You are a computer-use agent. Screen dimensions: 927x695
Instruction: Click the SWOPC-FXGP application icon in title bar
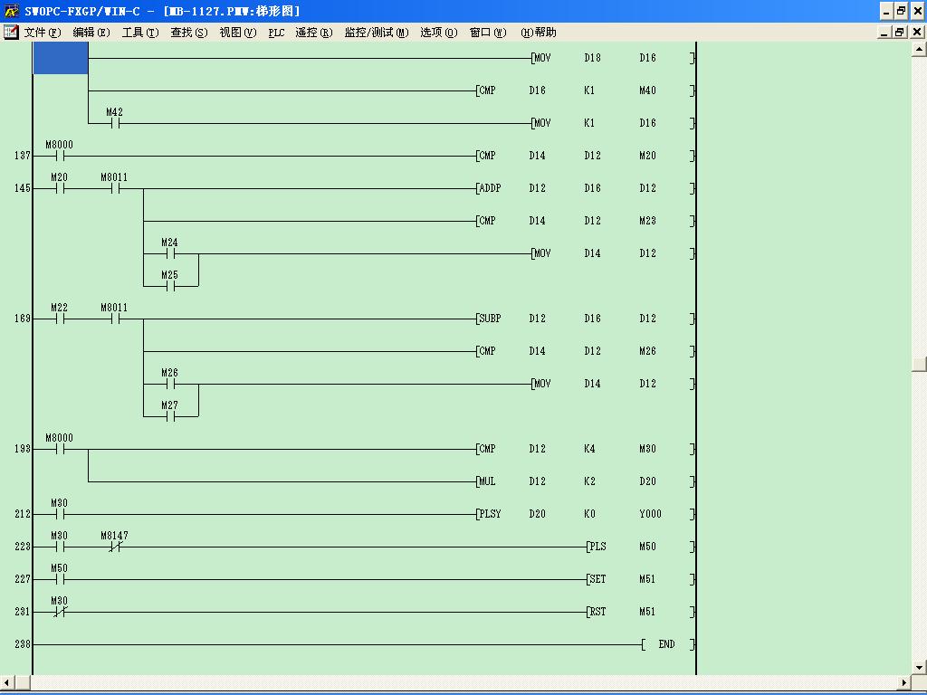[x=11, y=11]
